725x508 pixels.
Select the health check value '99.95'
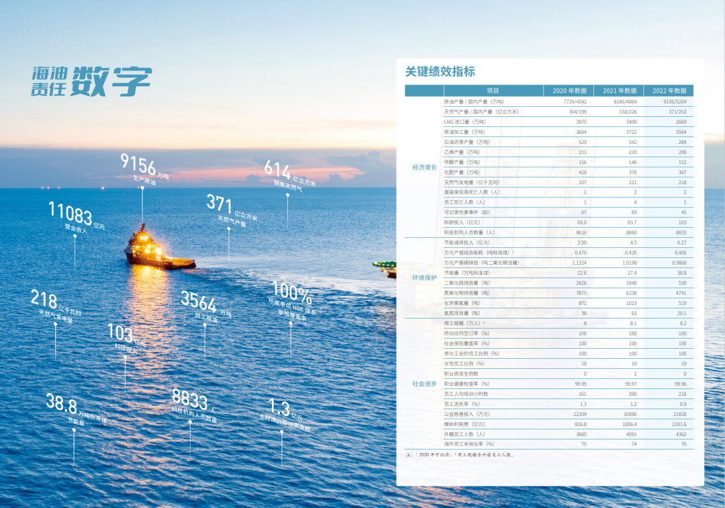pos(581,384)
